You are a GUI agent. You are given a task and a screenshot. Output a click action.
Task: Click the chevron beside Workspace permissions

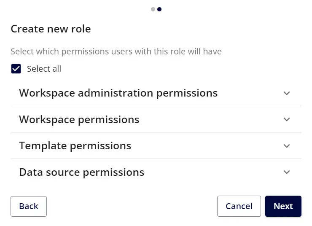coord(287,119)
